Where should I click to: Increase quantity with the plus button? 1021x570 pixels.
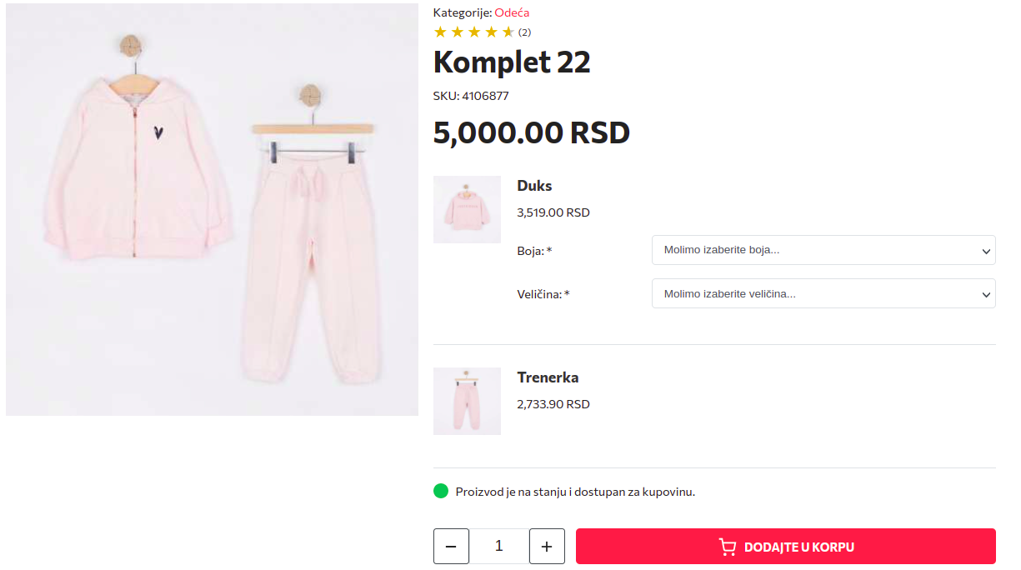(x=547, y=547)
